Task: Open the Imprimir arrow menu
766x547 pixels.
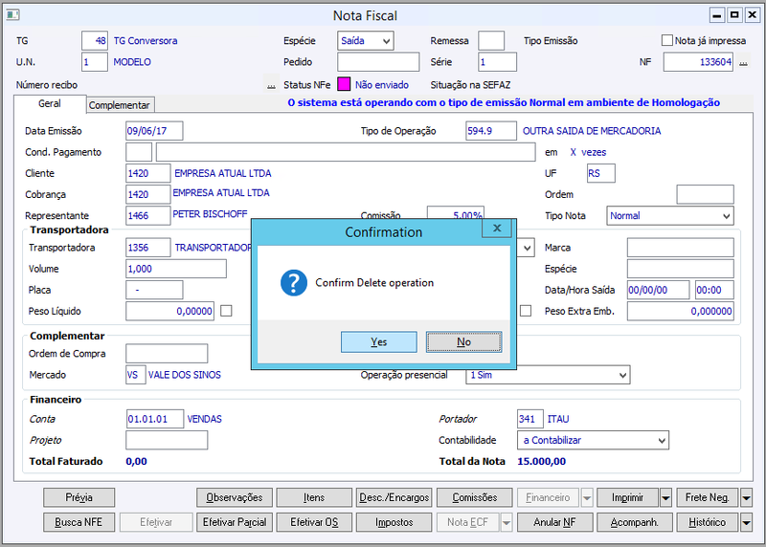Action: [665, 497]
